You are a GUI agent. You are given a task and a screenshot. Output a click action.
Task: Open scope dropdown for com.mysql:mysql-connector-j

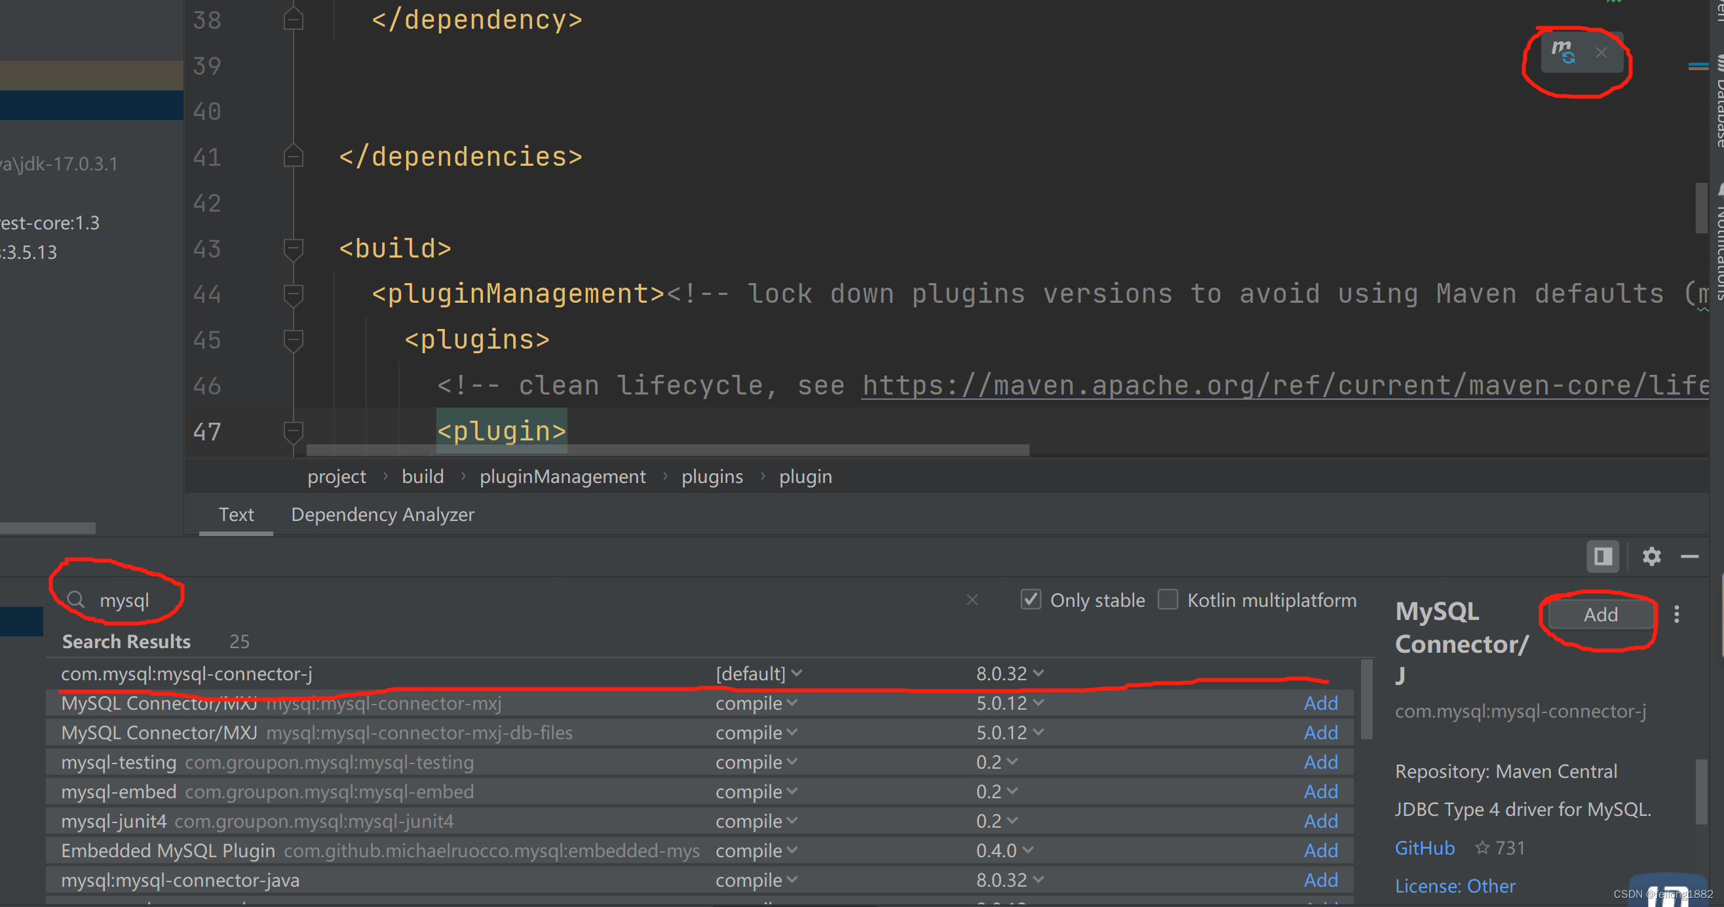point(758,674)
